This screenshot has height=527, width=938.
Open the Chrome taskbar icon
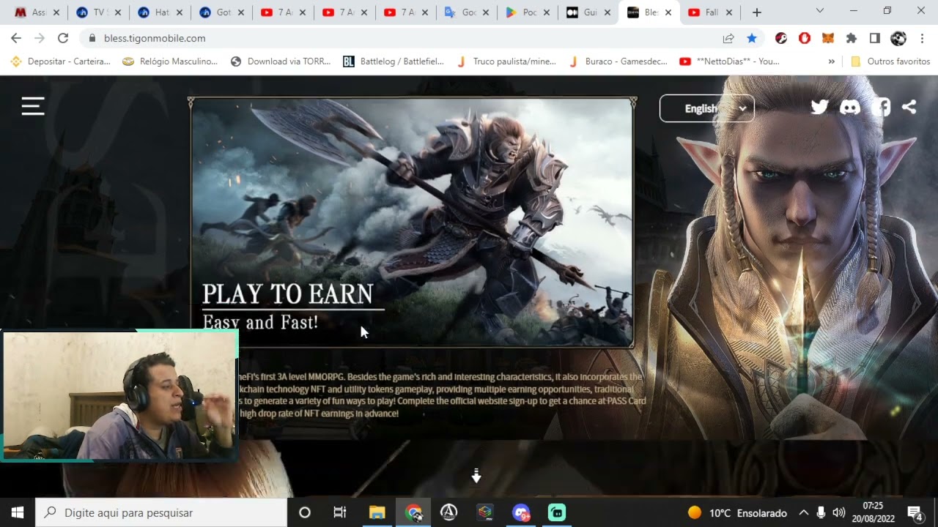[413, 512]
